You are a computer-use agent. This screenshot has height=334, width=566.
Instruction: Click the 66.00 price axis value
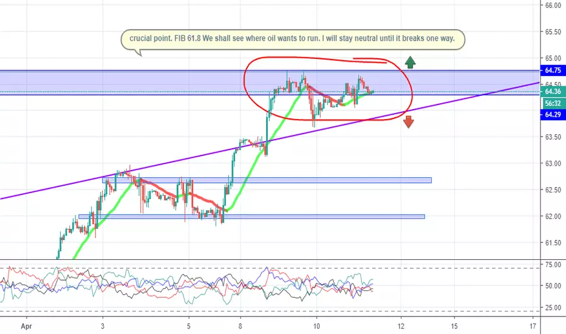[553, 5]
